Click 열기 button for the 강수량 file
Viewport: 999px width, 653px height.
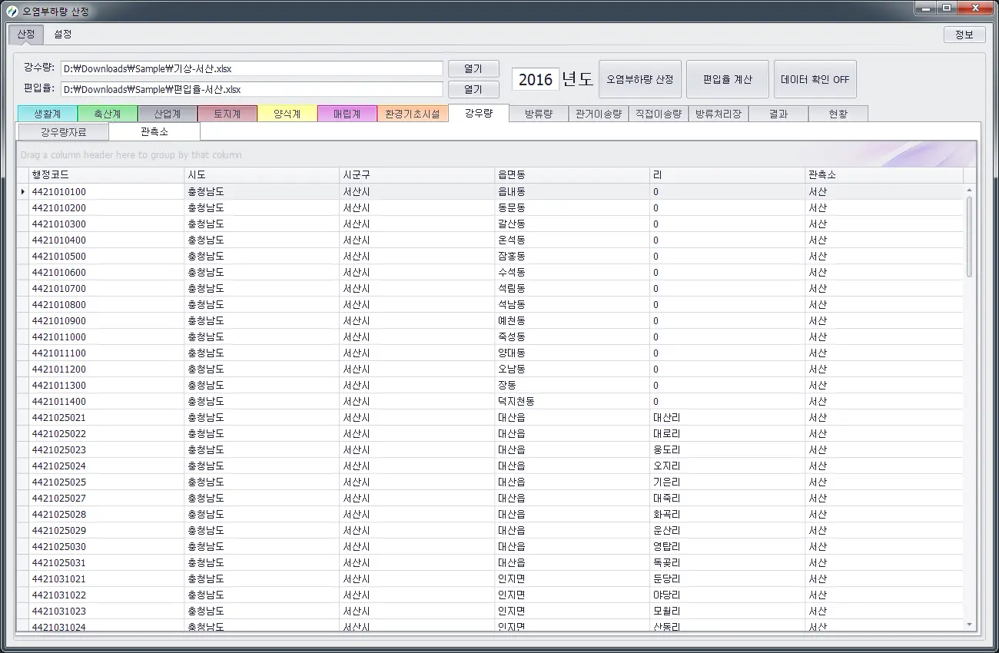(x=473, y=68)
